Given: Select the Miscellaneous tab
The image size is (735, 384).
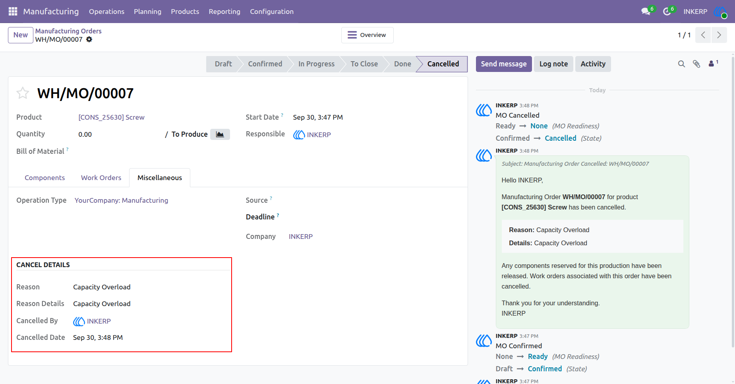Looking at the screenshot, I should click(x=160, y=178).
